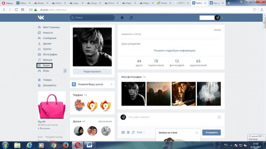Attach audio with the music note icon below post box
This screenshot has height=149, width=266.
point(133,132)
